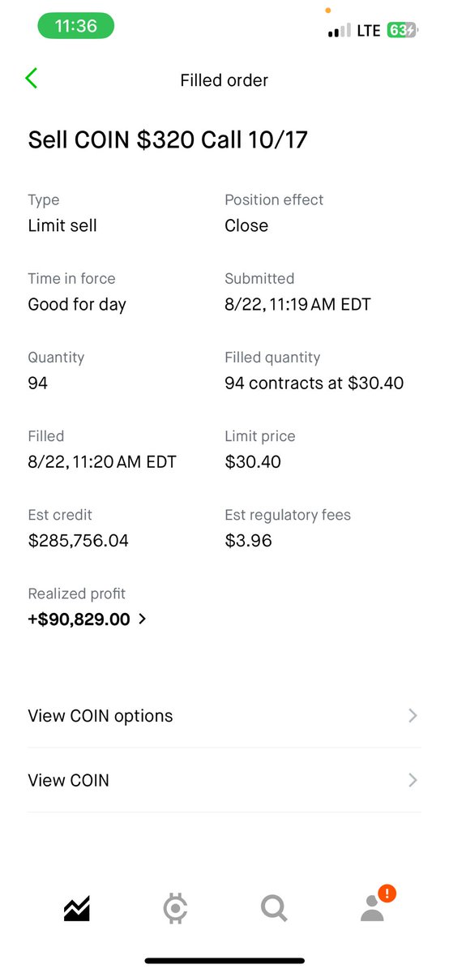Tap the green back arrow

coord(32,79)
